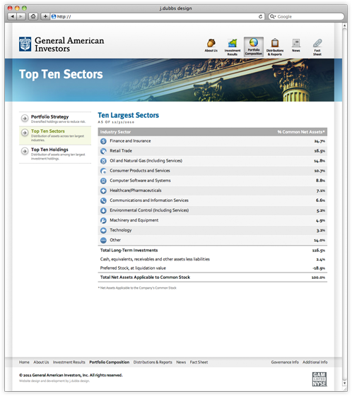352x396 pixels.
Task: Click vertical scrollbar track
Action: pyautogui.click(x=344, y=204)
